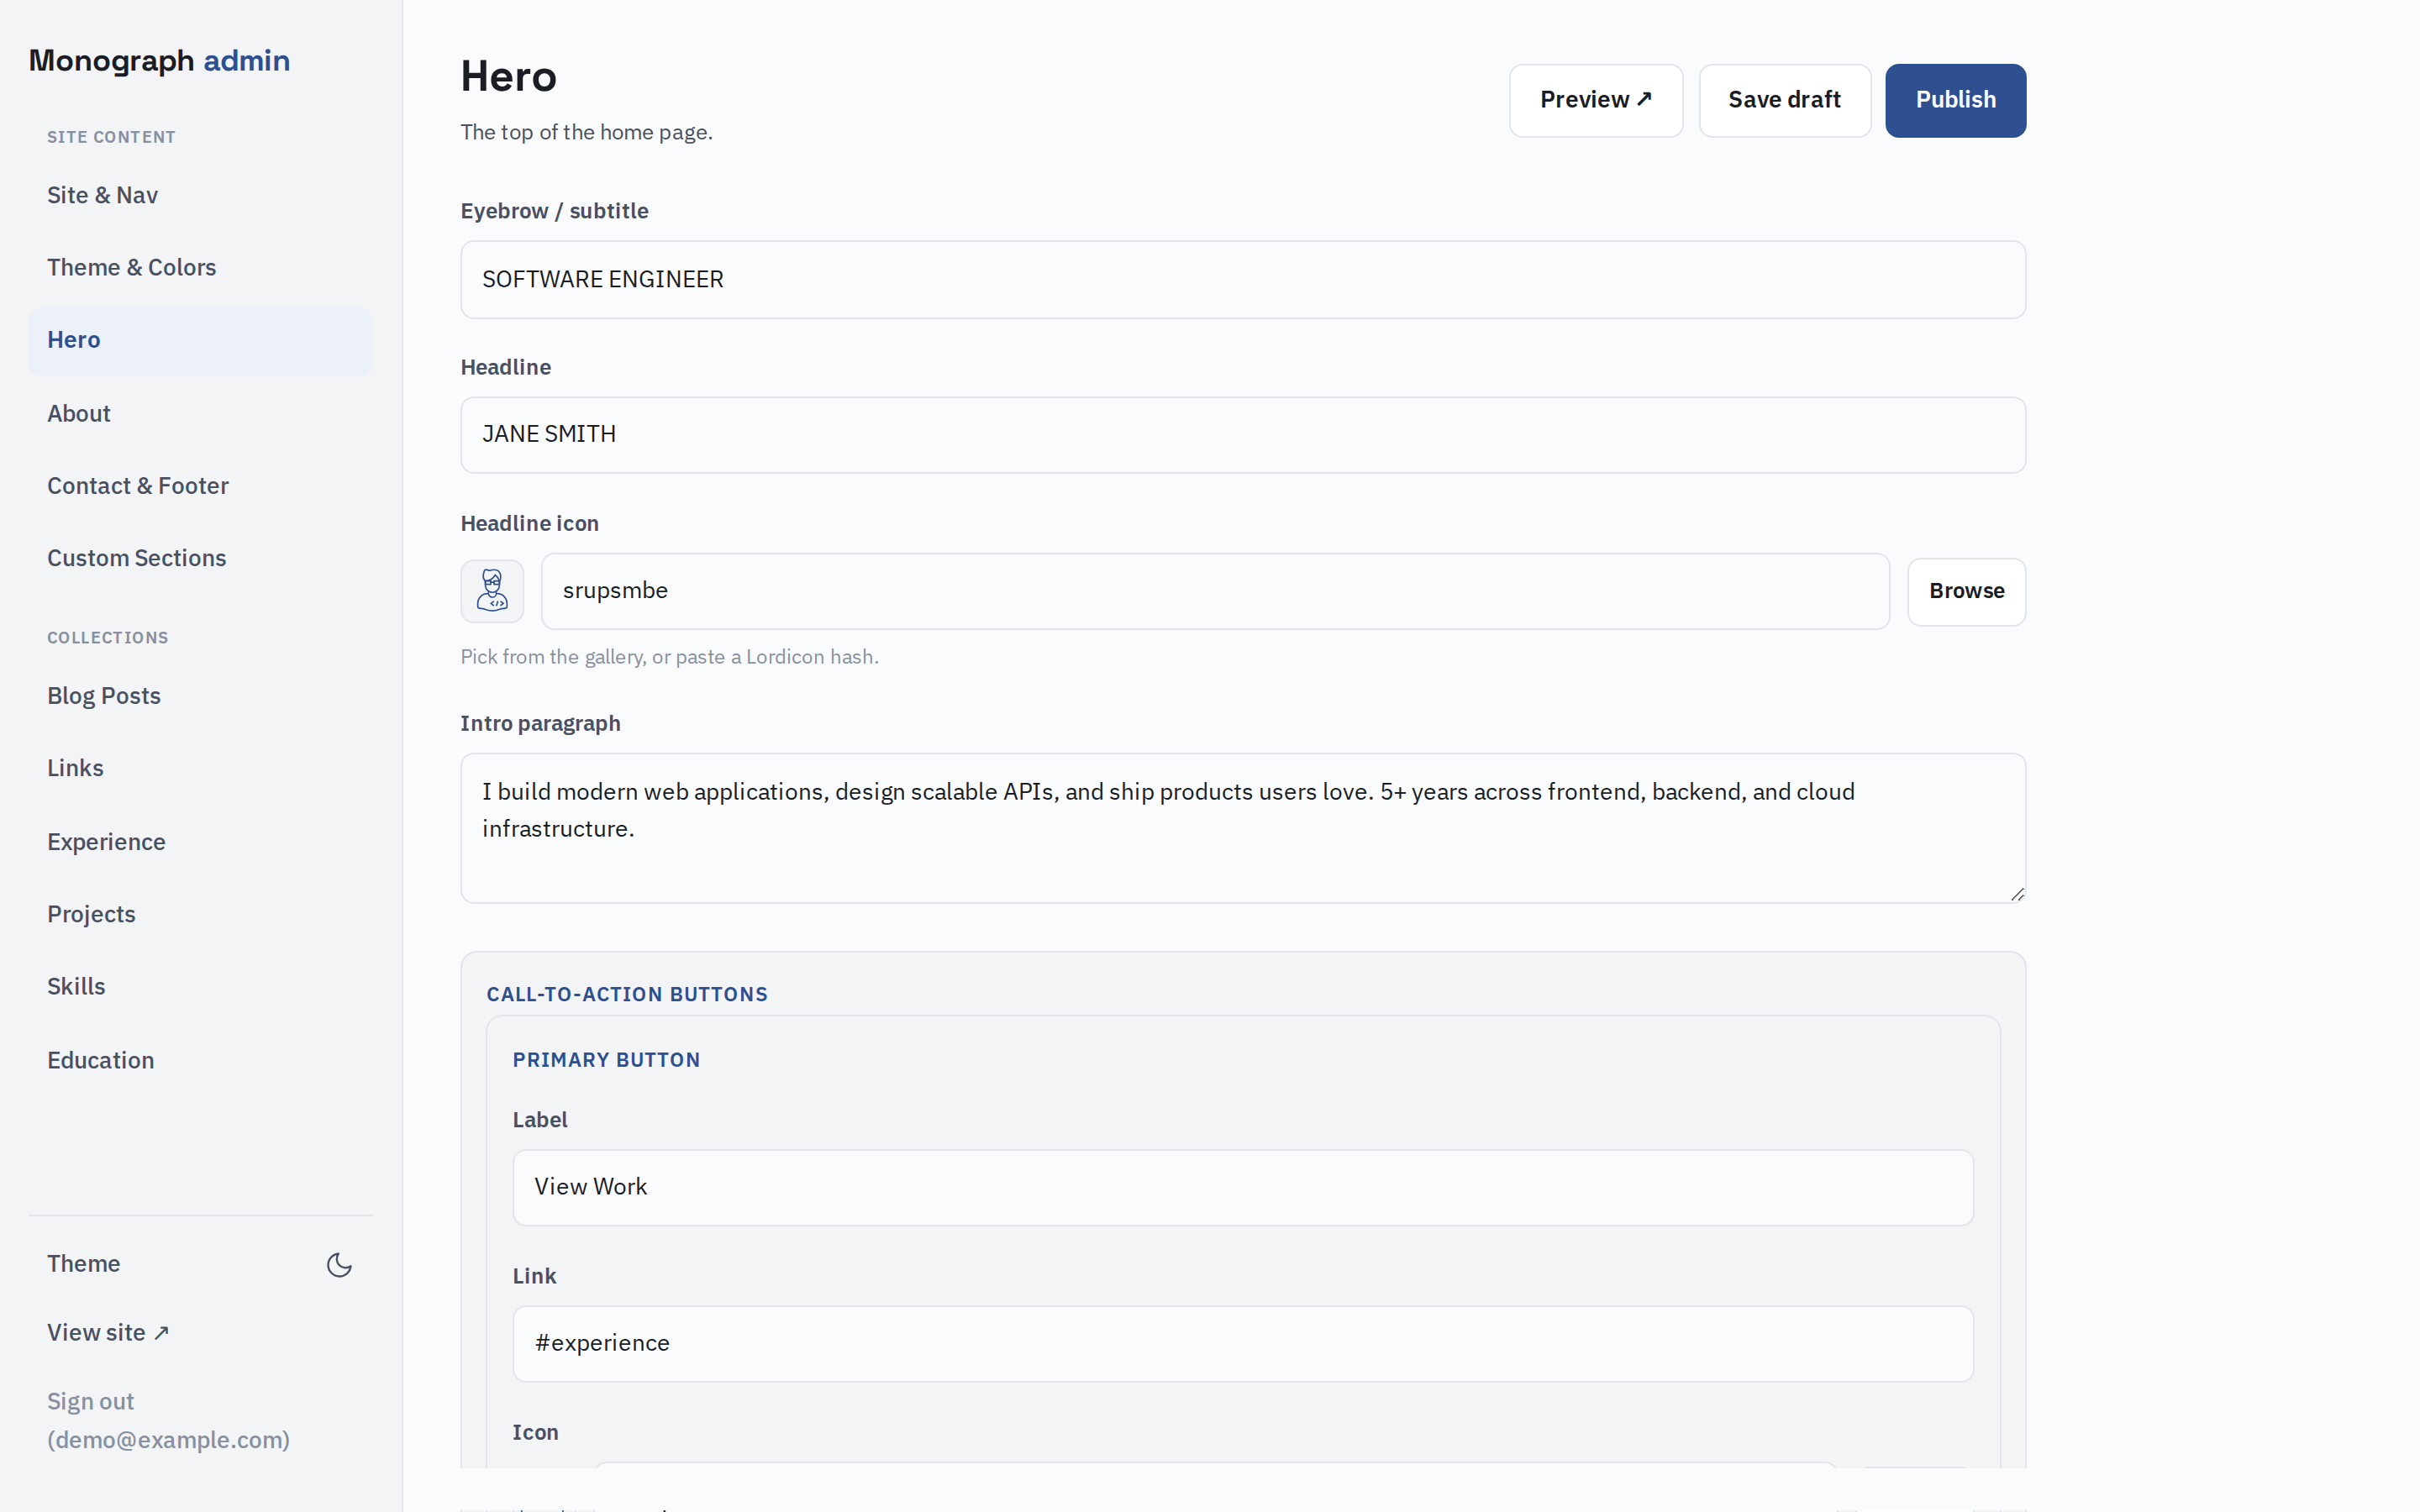Open Links collection
This screenshot has height=1512, width=2420.
(x=200, y=768)
